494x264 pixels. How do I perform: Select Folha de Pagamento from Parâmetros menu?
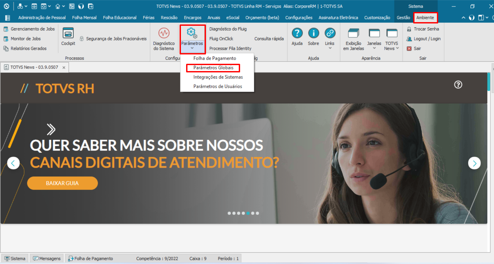(215, 58)
